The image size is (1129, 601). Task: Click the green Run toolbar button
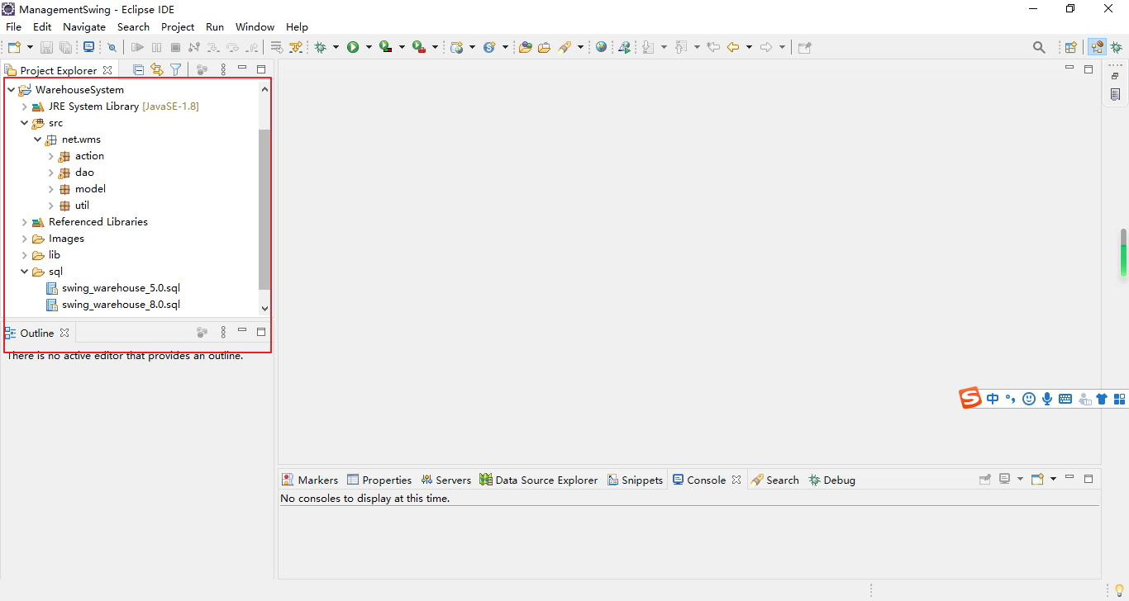coord(353,48)
